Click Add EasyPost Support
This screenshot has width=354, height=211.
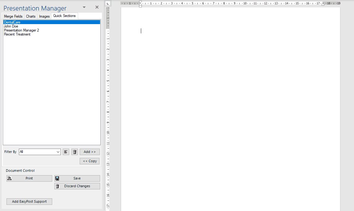(x=29, y=201)
